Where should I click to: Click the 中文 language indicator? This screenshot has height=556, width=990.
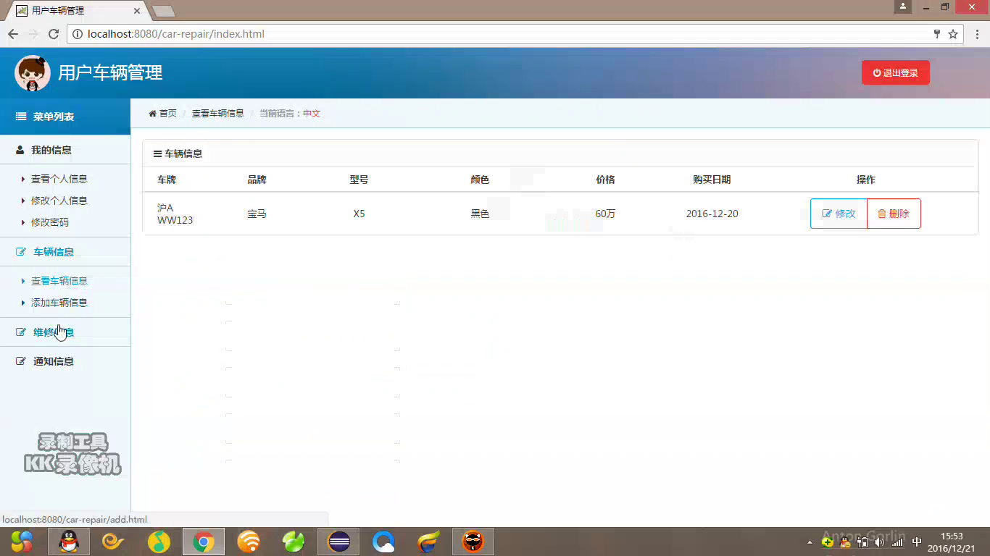312,114
